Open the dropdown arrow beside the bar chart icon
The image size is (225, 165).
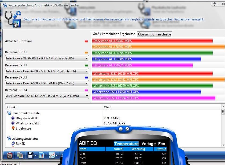[x=46, y=155]
